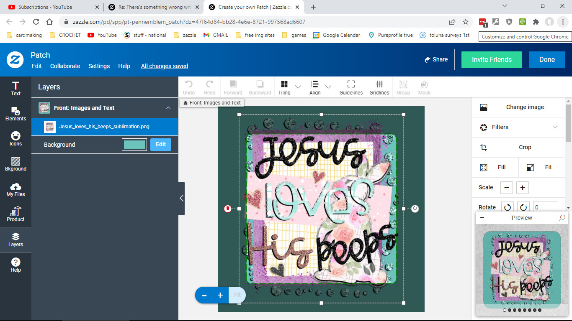The image size is (572, 321).
Task: Click the Undo toolbar button
Action: 189,87
